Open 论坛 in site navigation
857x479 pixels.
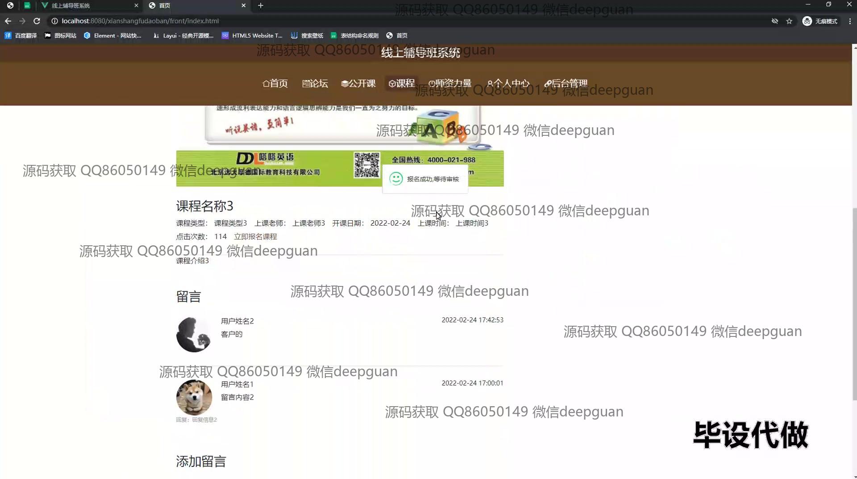(x=315, y=84)
